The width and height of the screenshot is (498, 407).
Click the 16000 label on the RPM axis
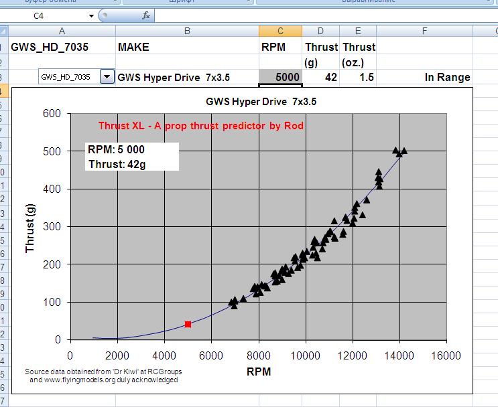(x=446, y=355)
